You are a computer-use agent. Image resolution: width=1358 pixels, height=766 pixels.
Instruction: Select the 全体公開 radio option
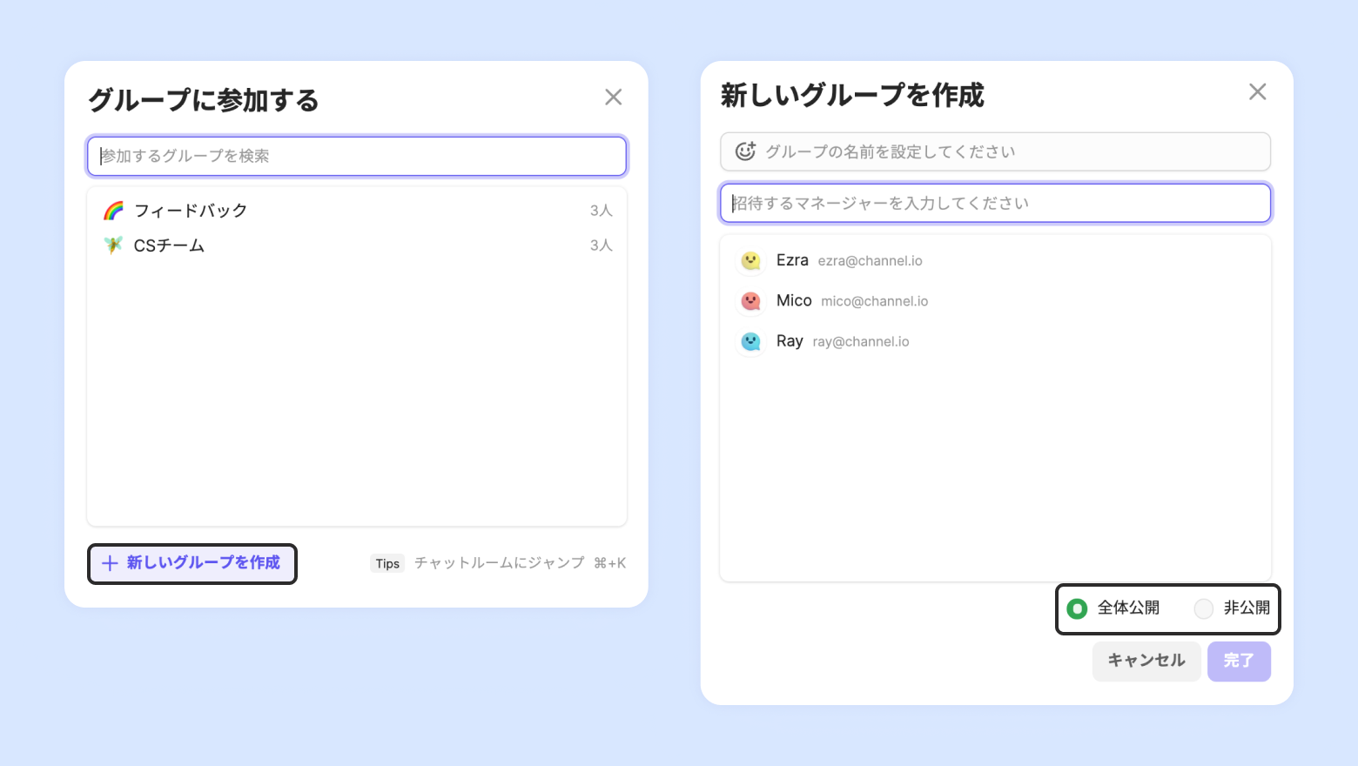pos(1078,608)
